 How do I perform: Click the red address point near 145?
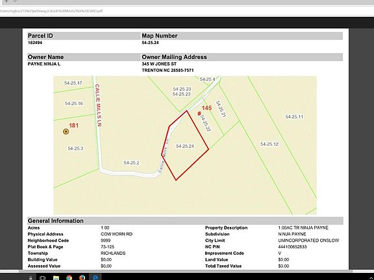(x=199, y=113)
